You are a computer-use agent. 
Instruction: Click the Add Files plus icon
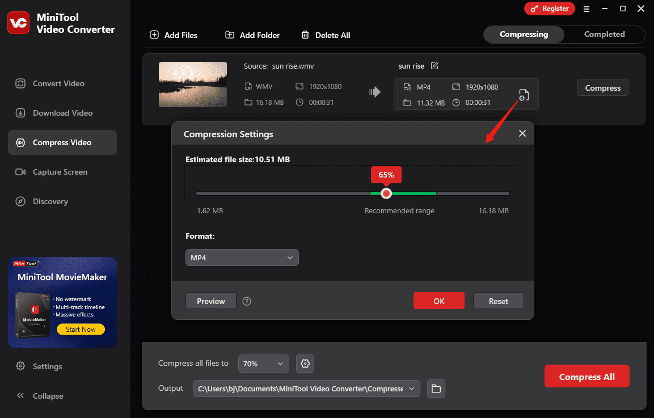click(154, 35)
